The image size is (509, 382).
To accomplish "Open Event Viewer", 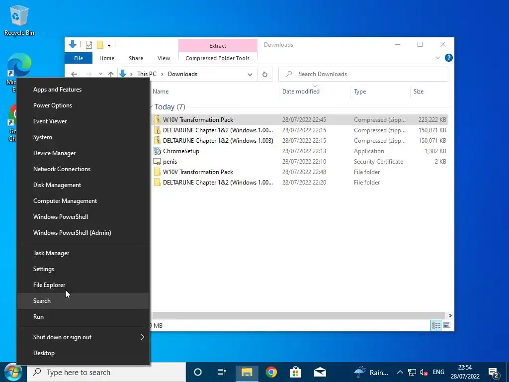I will [83, 121].
